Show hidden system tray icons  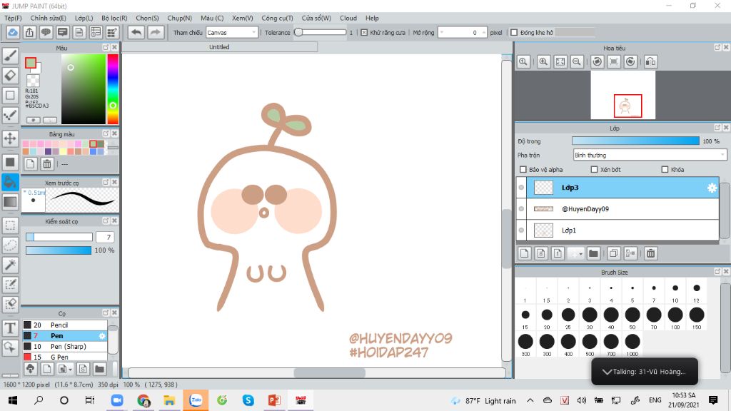[x=530, y=401]
